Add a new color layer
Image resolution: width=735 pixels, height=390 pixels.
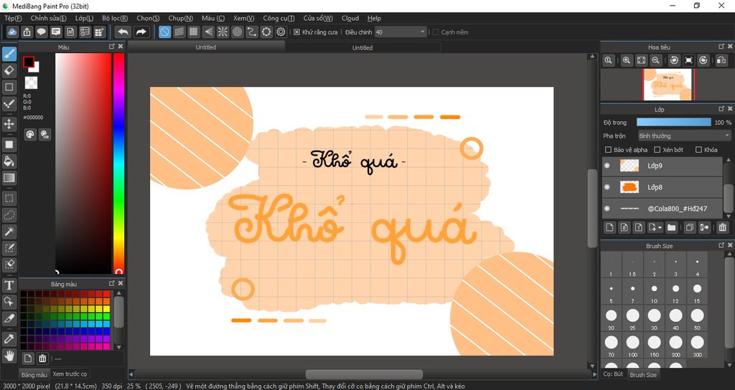pos(609,227)
